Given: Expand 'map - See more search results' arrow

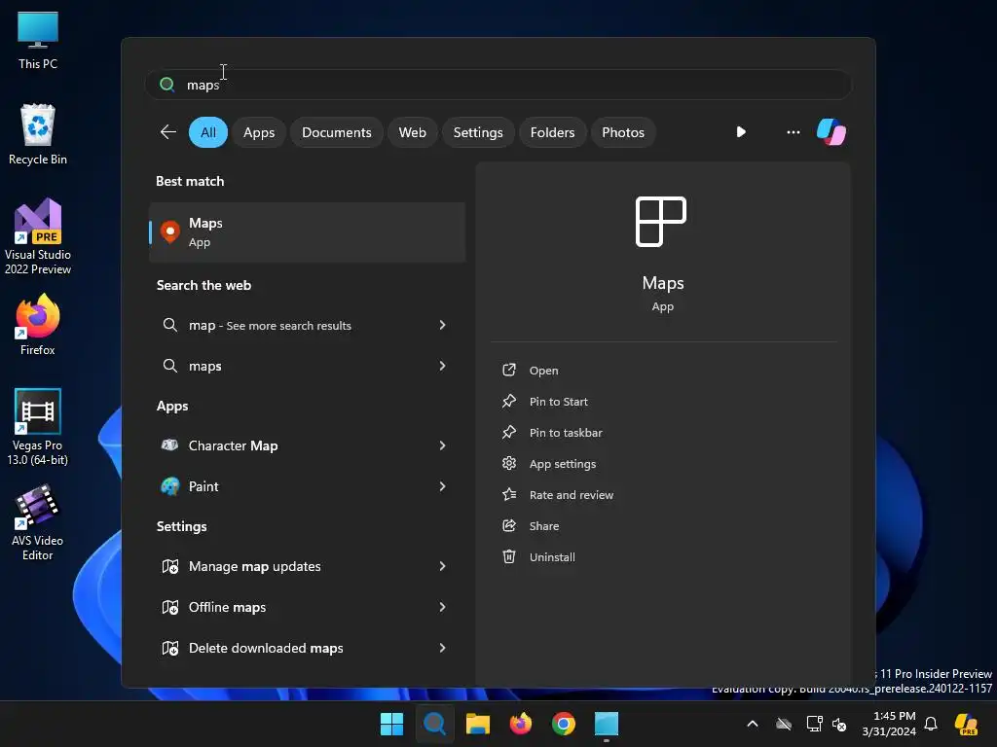Looking at the screenshot, I should pyautogui.click(x=443, y=325).
